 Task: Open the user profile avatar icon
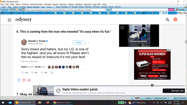(x=175, y=19)
